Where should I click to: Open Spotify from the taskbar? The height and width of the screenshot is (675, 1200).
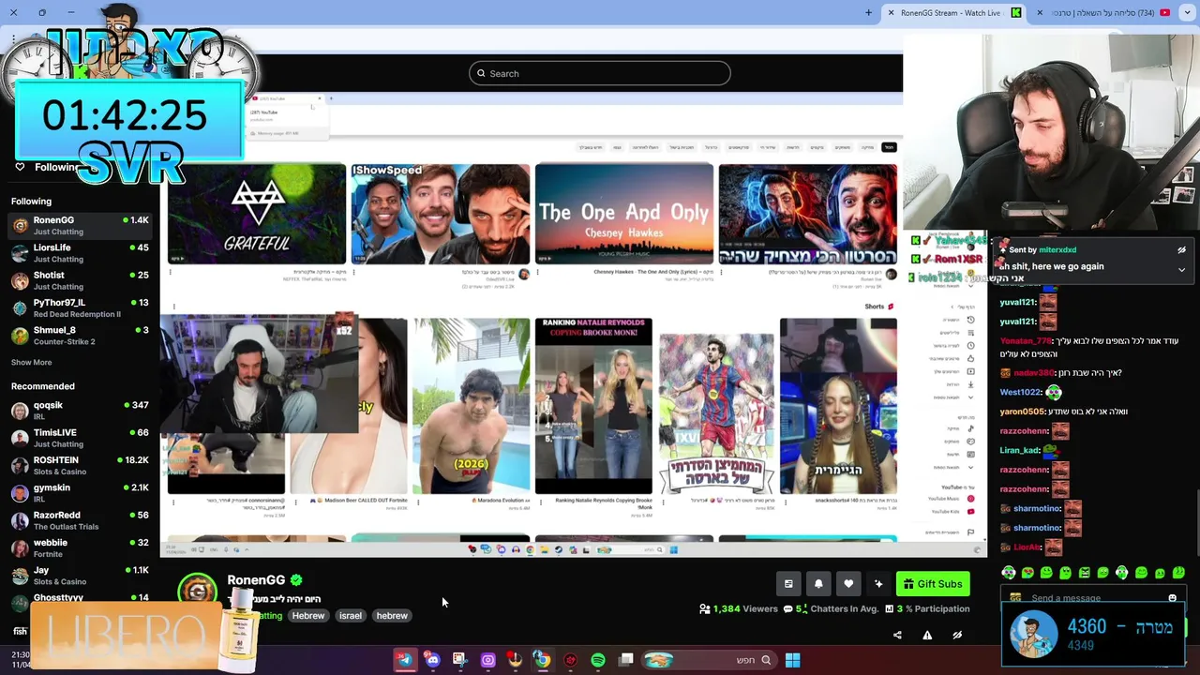(598, 660)
